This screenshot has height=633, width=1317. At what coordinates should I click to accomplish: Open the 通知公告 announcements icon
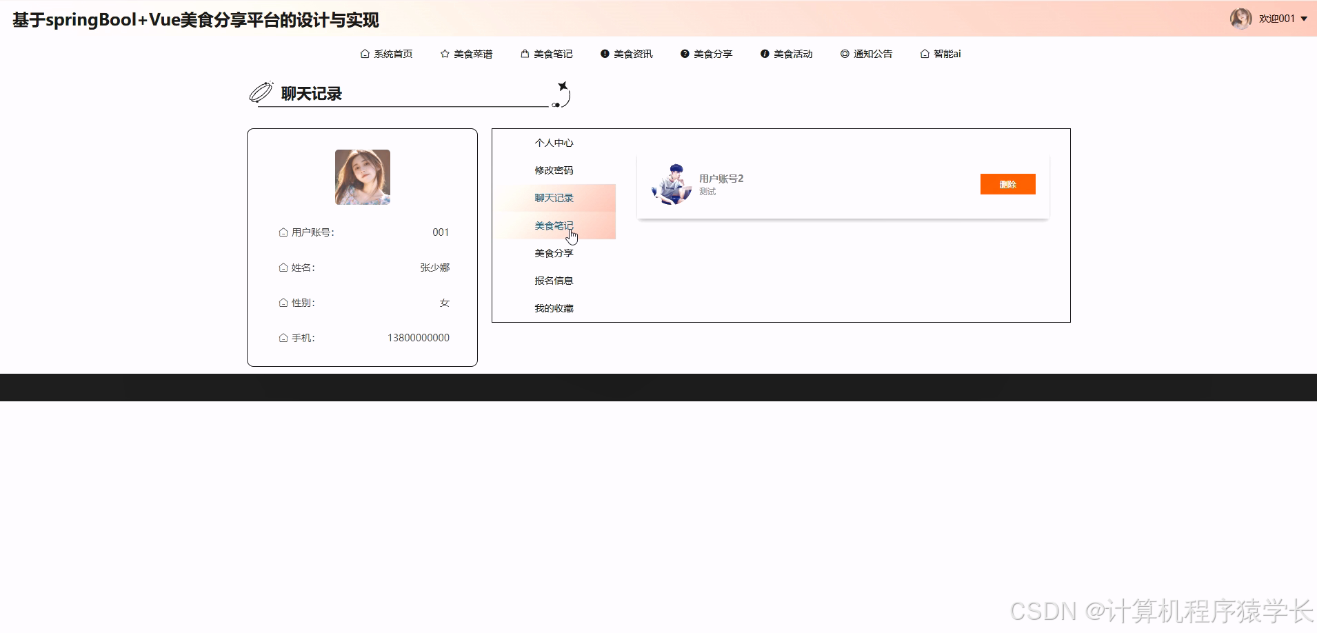[845, 53]
